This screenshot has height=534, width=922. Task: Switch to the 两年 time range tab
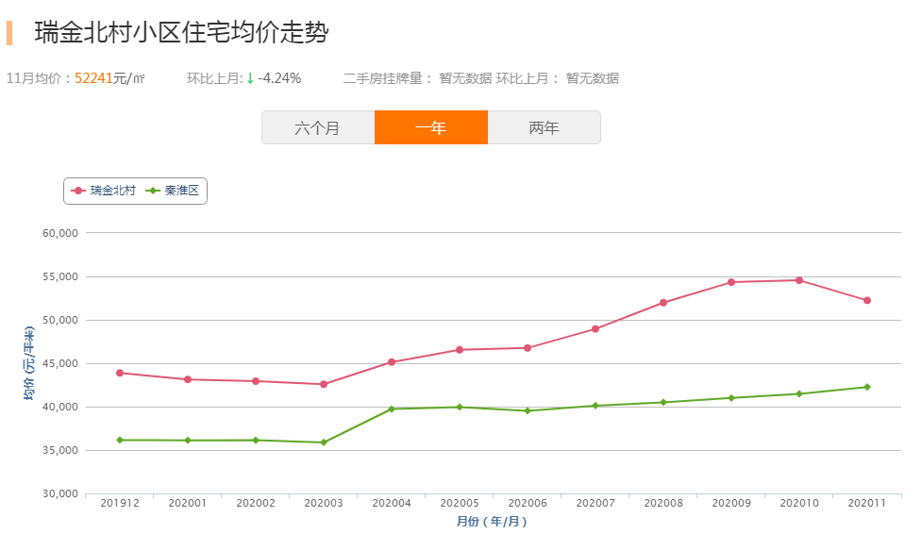click(x=544, y=127)
